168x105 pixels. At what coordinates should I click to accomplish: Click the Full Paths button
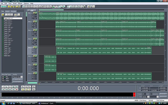click(x=18, y=82)
